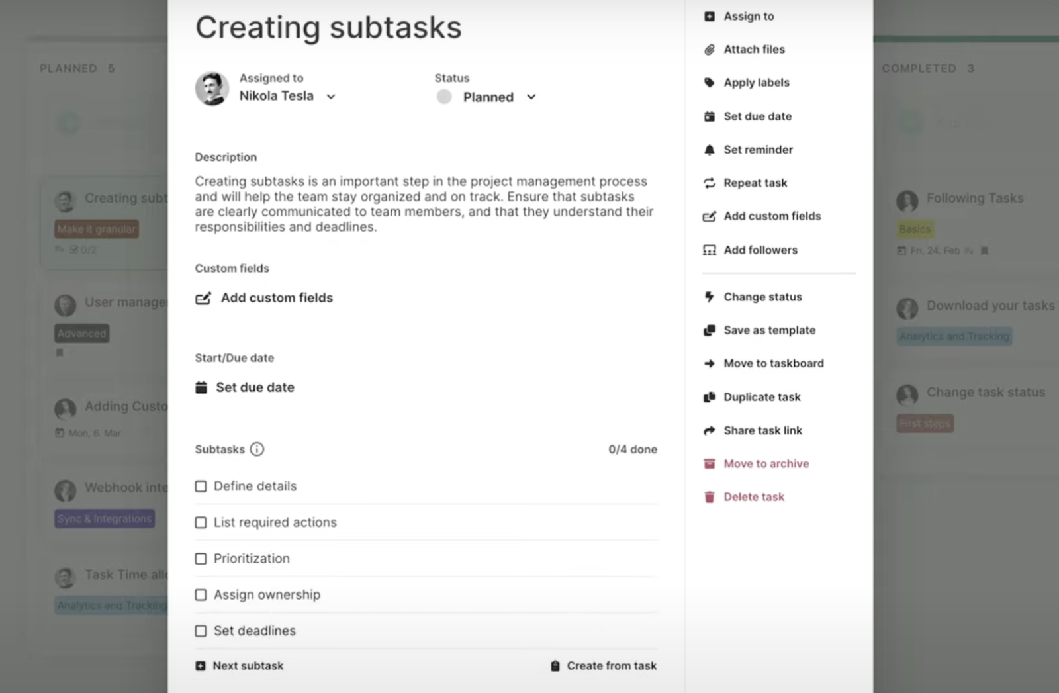Screen dimensions: 1059x693
Task: Check the Define details subtask
Action: 201,486
